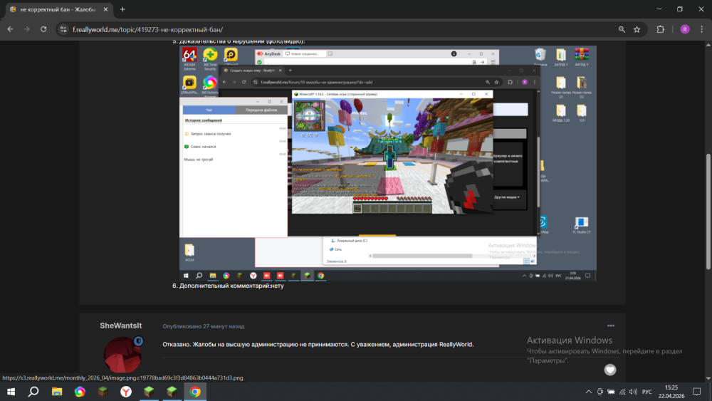React to the post with the heart icon
This screenshot has height=401, width=712.
click(610, 370)
